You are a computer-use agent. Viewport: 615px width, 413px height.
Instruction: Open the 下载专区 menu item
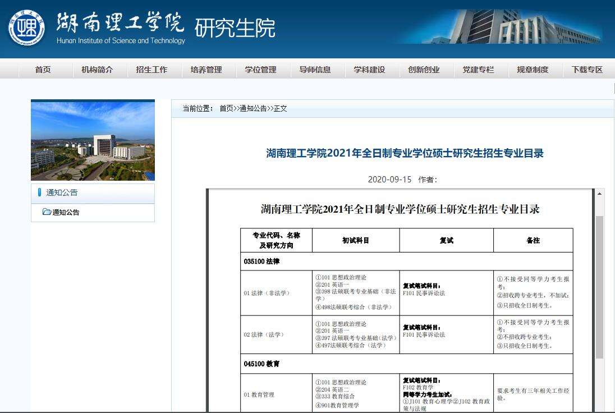tap(586, 69)
